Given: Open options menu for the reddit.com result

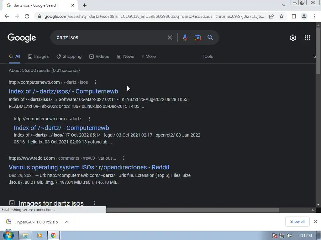Looking at the screenshot, I should click(x=124, y=158).
